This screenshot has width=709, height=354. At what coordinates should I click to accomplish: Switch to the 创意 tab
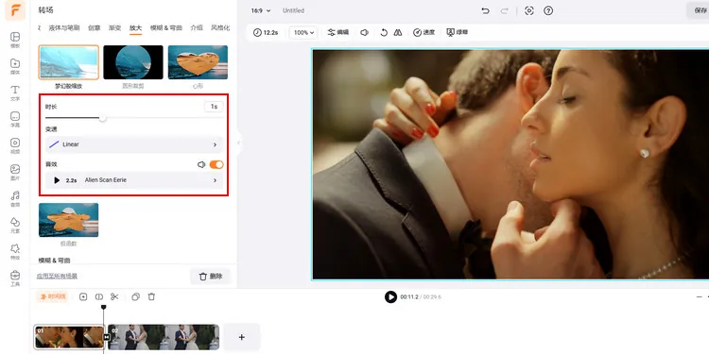94,28
